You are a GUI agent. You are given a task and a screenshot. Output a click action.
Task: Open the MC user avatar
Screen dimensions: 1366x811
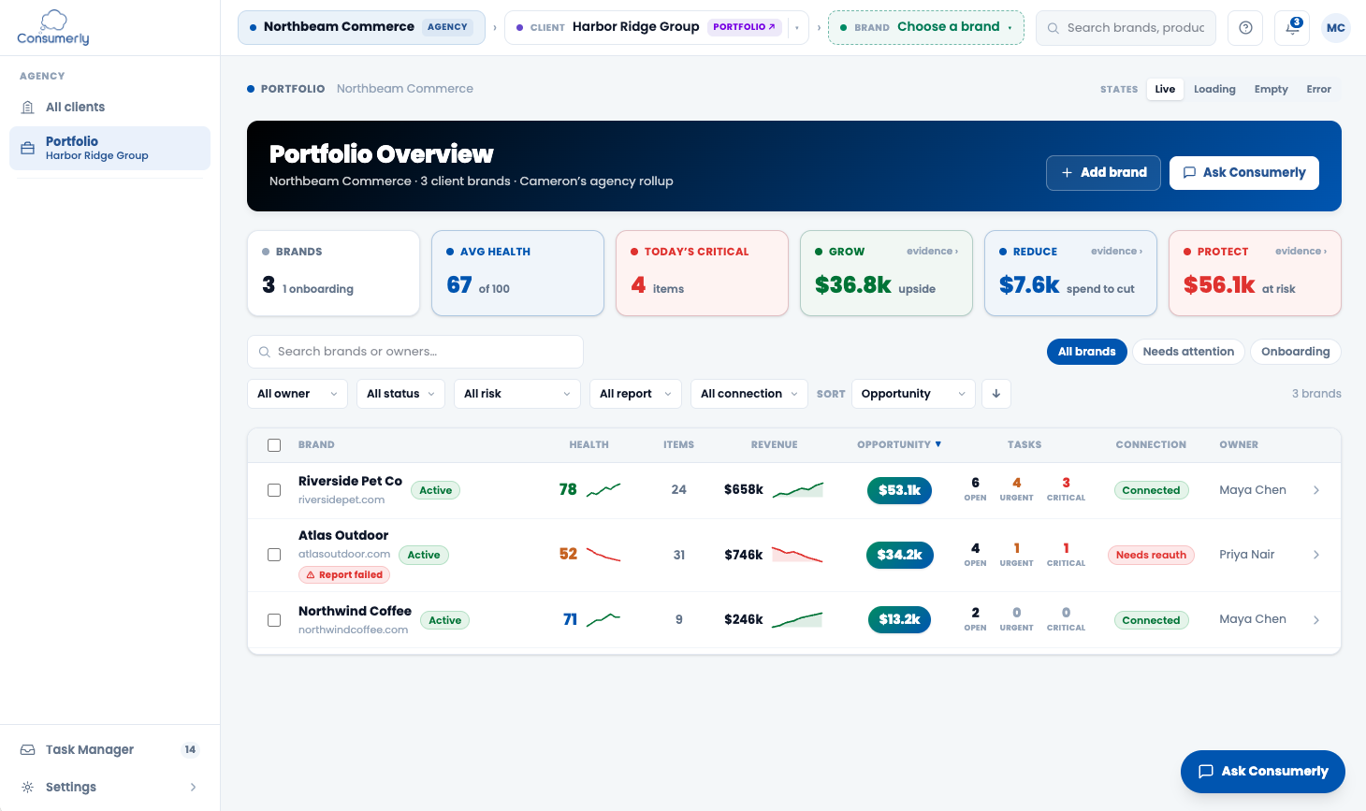click(1336, 28)
